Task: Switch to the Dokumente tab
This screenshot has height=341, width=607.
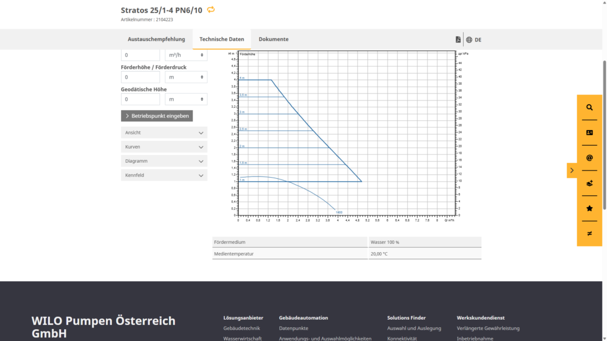Action: (273, 40)
